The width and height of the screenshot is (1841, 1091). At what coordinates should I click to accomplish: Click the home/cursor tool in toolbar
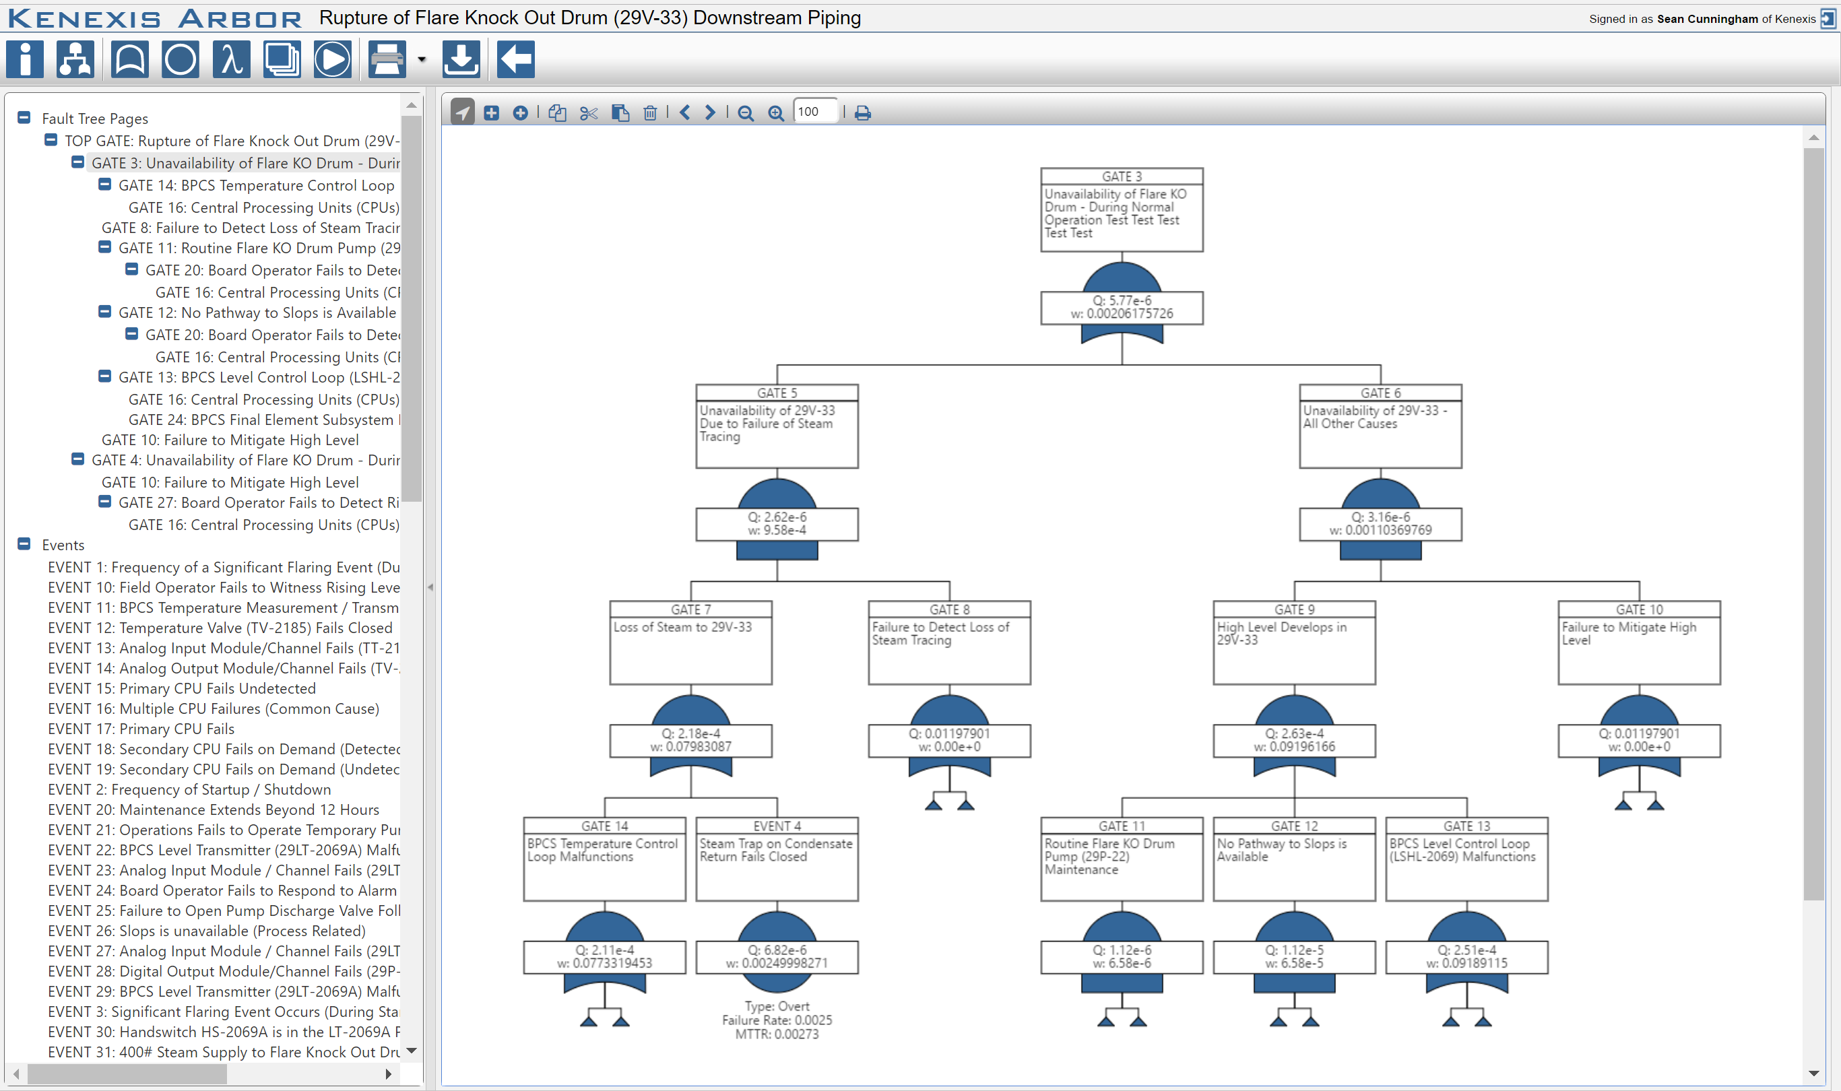[465, 116]
